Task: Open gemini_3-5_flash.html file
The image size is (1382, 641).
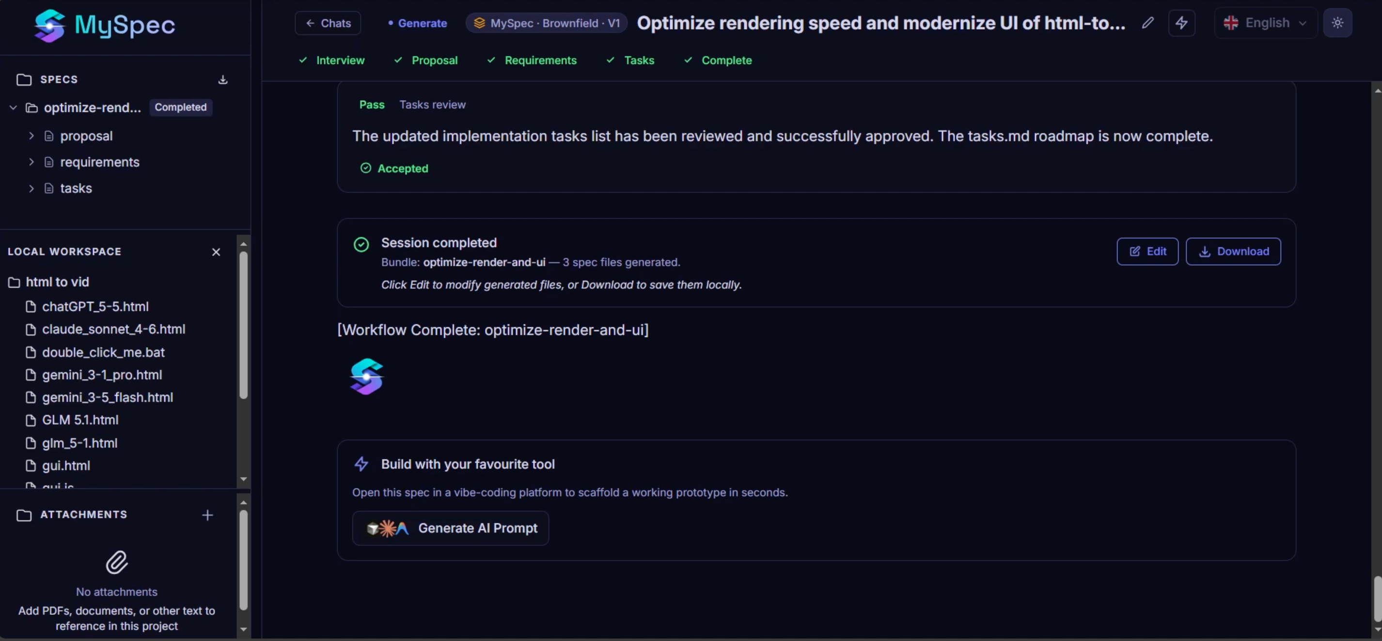Action: tap(107, 397)
